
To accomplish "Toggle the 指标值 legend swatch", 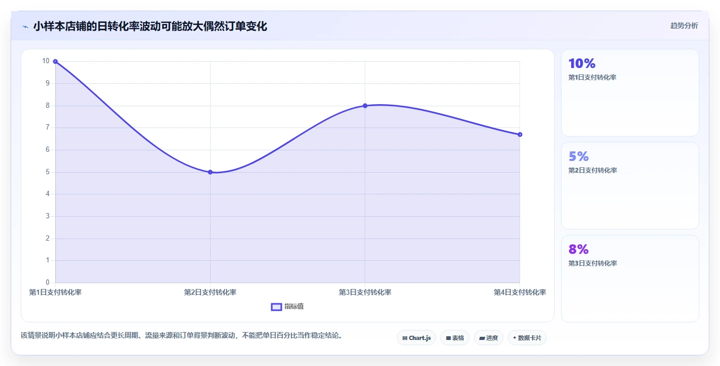I will 277,307.
